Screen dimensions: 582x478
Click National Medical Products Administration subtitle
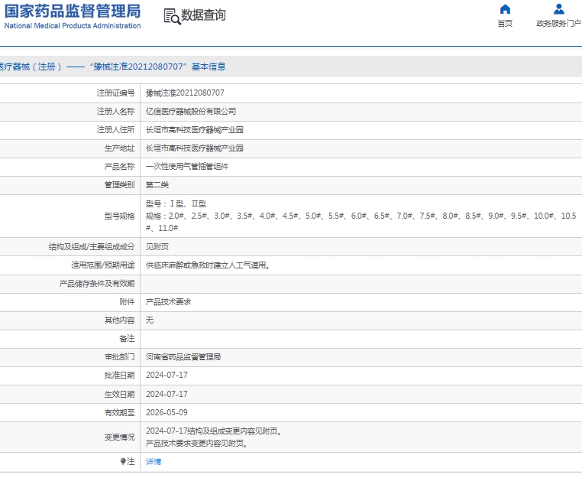coord(73,26)
